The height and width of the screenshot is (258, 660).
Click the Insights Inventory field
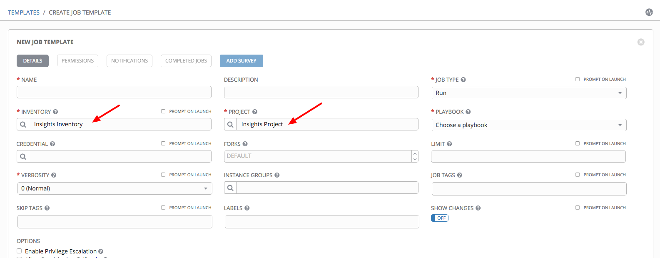pyautogui.click(x=120, y=124)
